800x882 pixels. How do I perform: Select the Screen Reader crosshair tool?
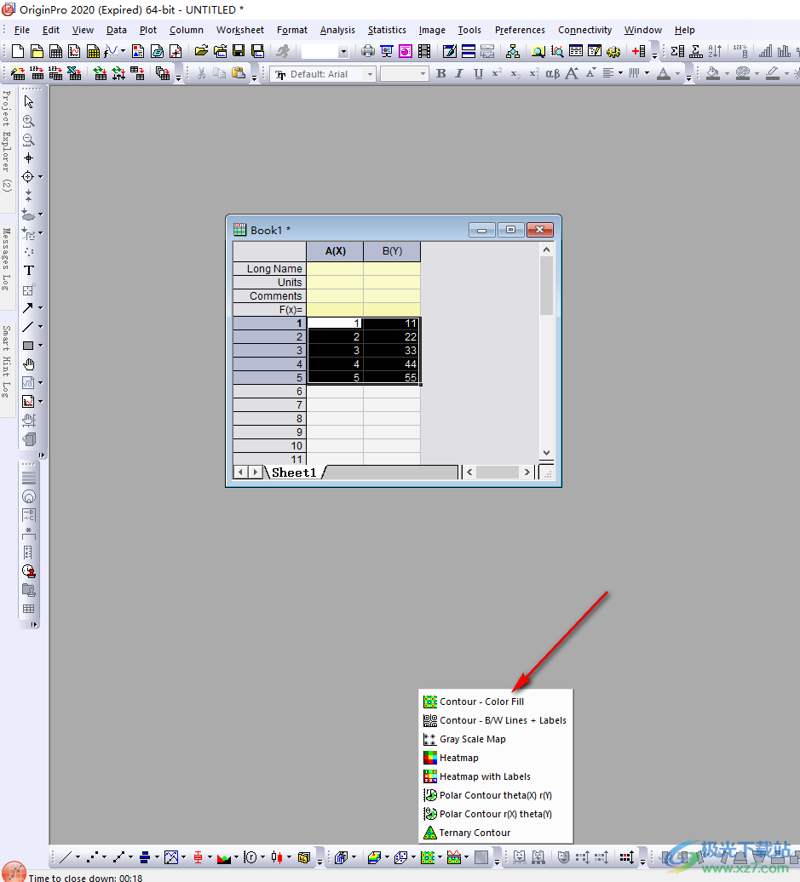(x=29, y=158)
